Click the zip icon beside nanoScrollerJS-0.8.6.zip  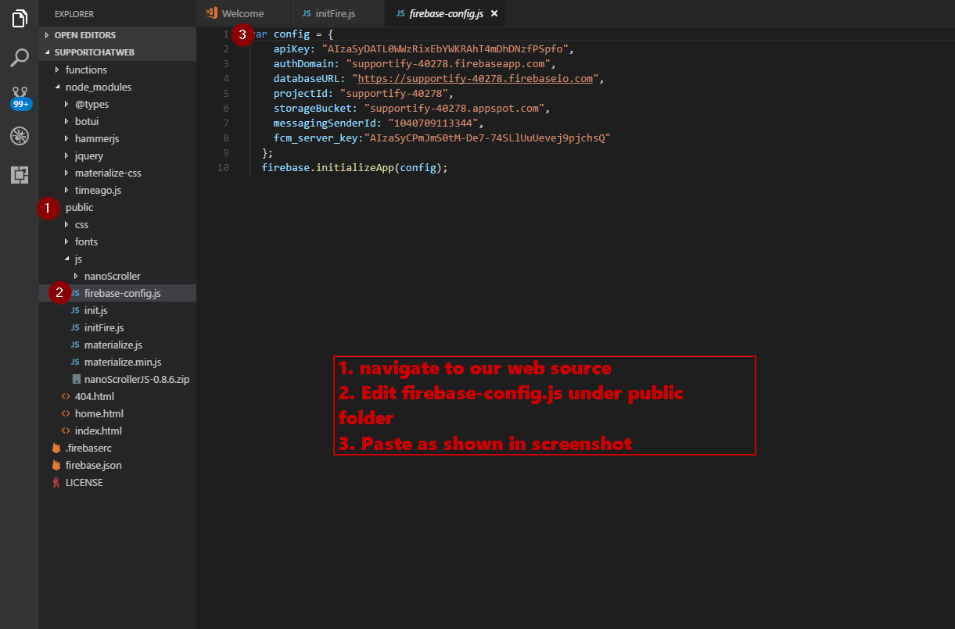coord(76,379)
